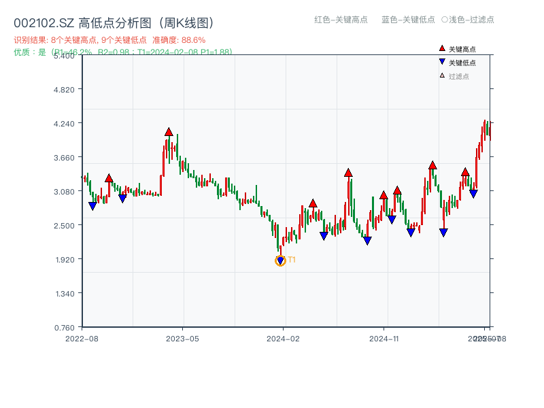Screen dimensions: 544x408
Task: Select blue low marker around 2024-05 near 2.3
Action: click(x=324, y=236)
